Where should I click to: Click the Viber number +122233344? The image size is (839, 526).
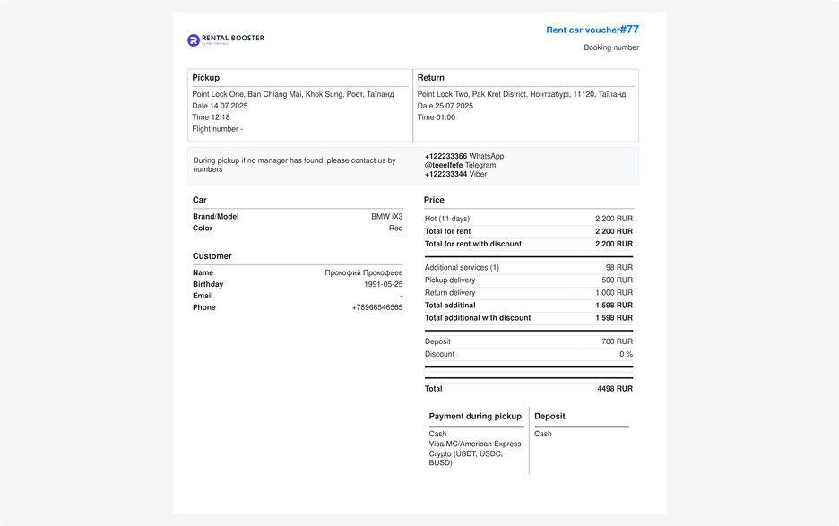[x=445, y=174]
